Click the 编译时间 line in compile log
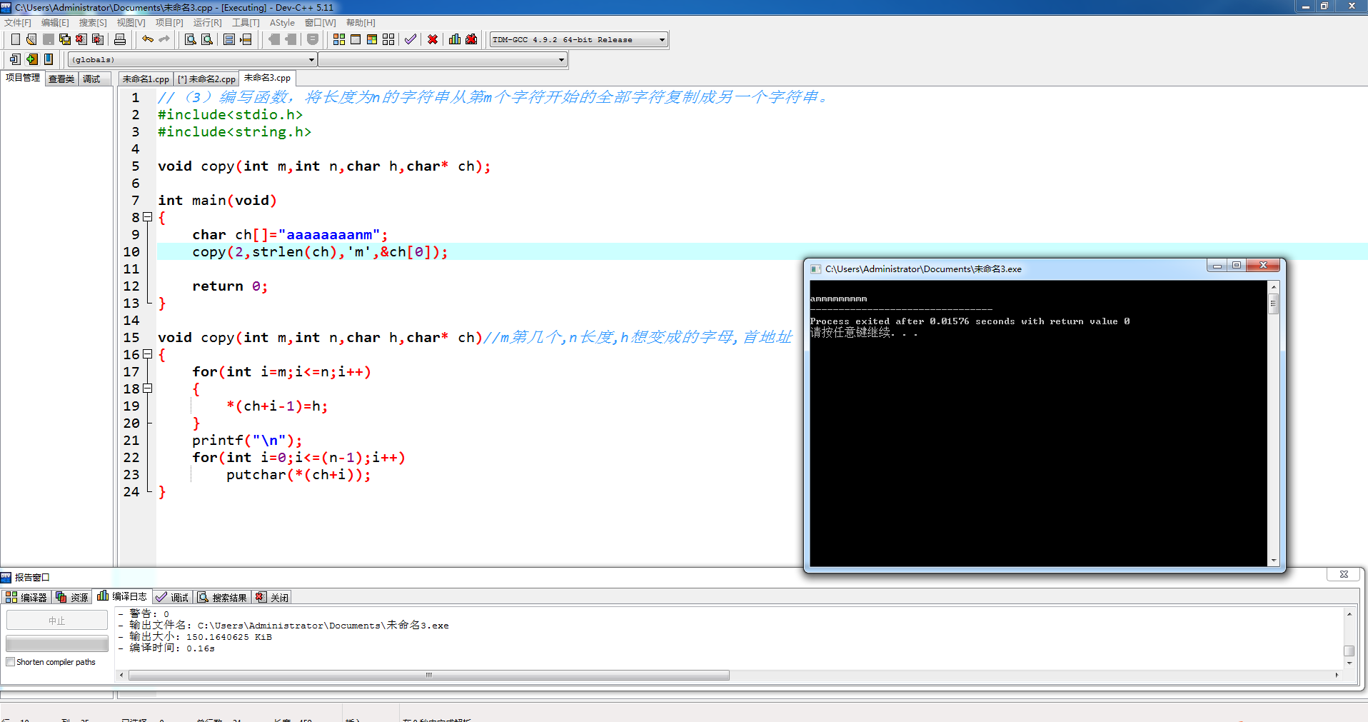Viewport: 1368px width, 722px height. (166, 648)
